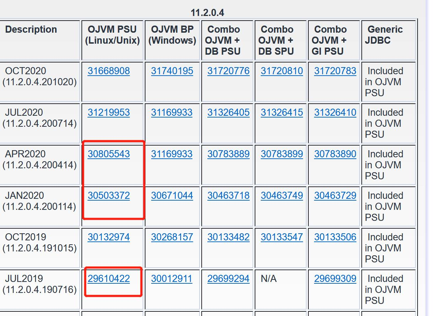Open OCT2019 OJVM PSU patch 30132974
The width and height of the screenshot is (435, 316).
[108, 237]
